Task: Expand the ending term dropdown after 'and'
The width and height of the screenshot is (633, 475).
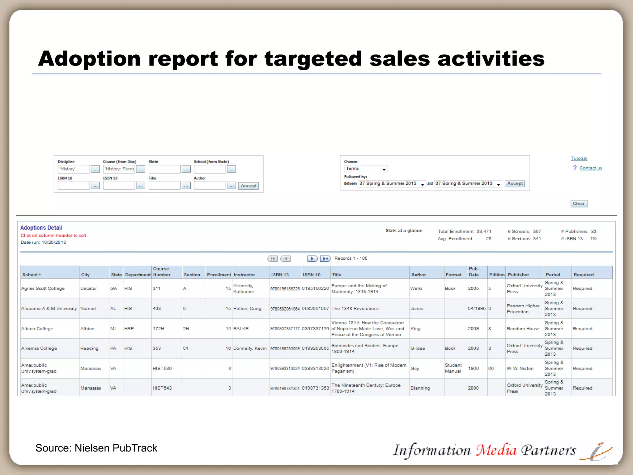Action: pyautogui.click(x=468, y=184)
